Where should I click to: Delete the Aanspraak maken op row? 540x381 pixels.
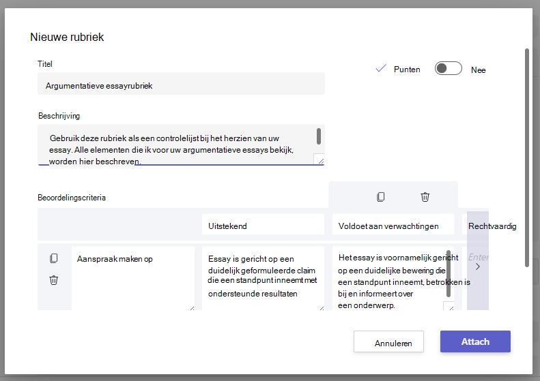click(54, 280)
